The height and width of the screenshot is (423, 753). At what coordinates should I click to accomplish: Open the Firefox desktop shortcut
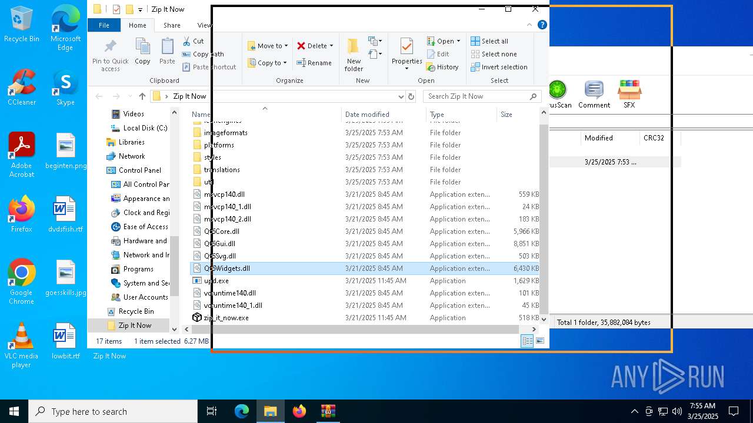click(x=22, y=214)
